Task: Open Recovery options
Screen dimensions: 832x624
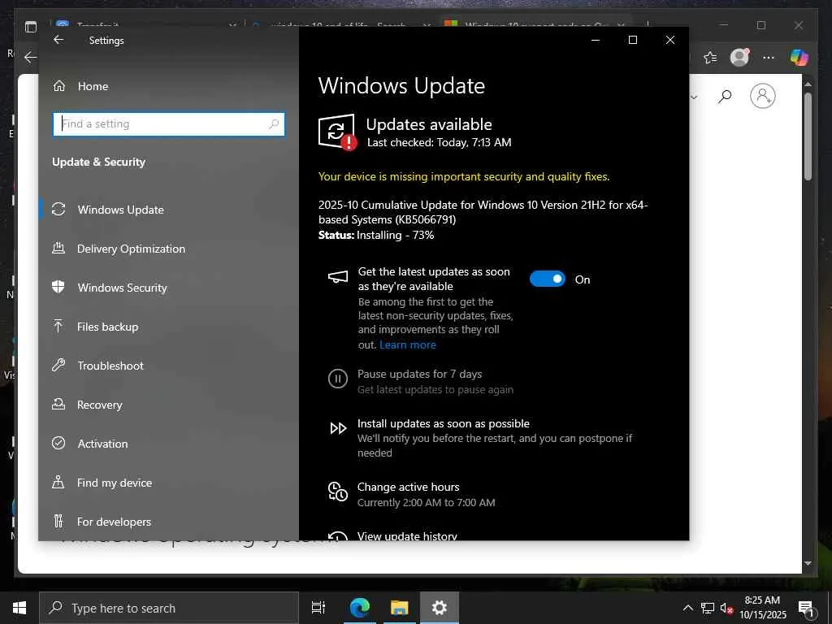Action: [99, 405]
